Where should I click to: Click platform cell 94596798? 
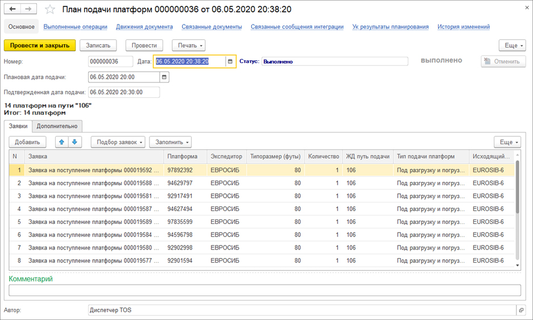(185, 235)
